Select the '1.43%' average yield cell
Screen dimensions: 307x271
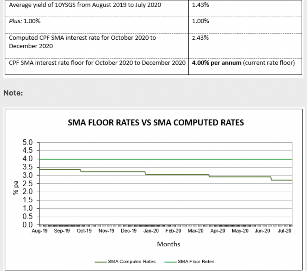pyautogui.click(x=201, y=5)
